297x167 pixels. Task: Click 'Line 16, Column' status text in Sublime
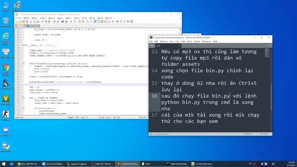161,134
